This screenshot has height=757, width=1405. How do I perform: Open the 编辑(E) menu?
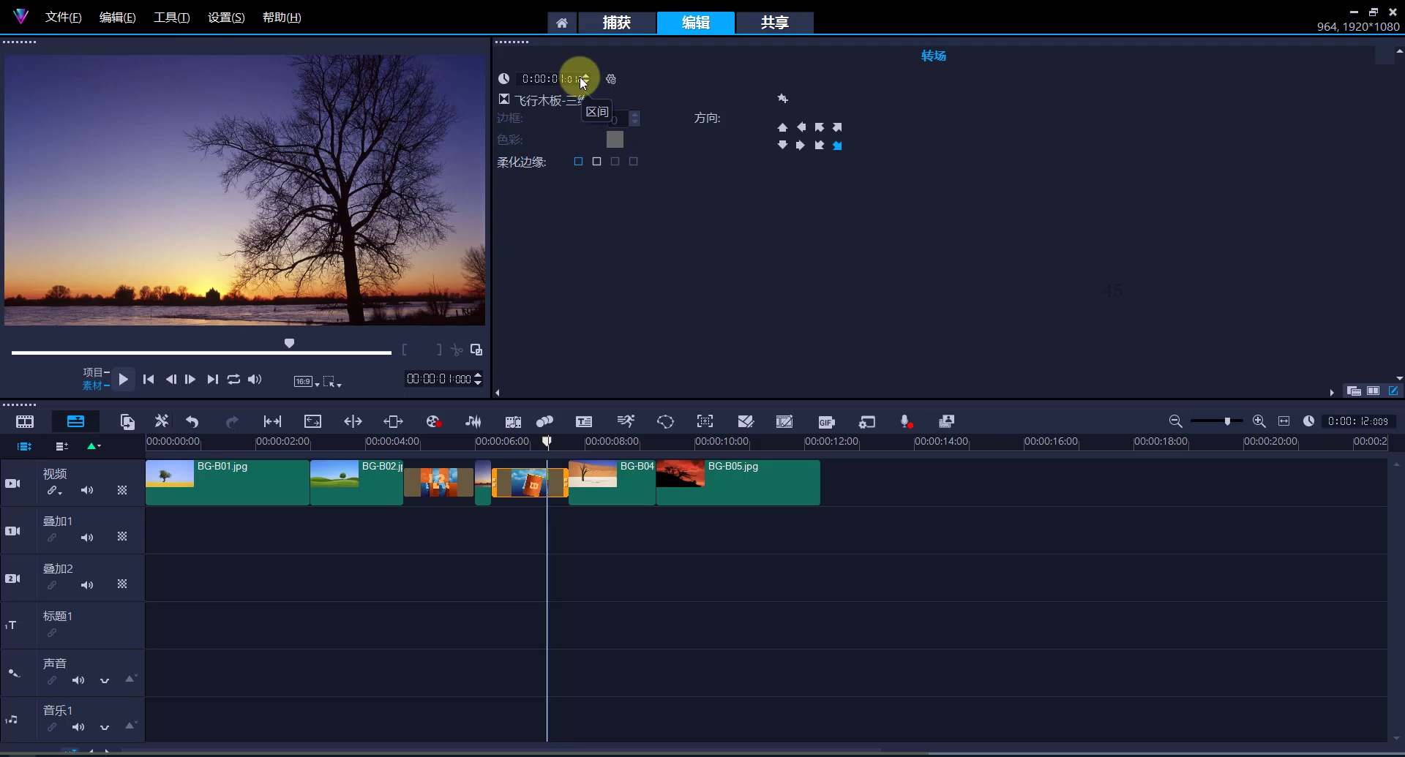click(117, 18)
